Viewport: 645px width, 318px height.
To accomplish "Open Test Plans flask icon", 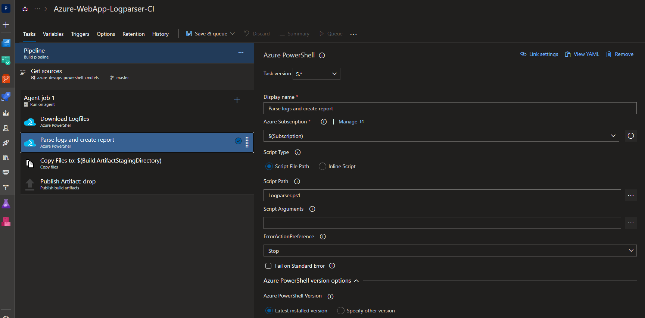I will click(x=6, y=204).
